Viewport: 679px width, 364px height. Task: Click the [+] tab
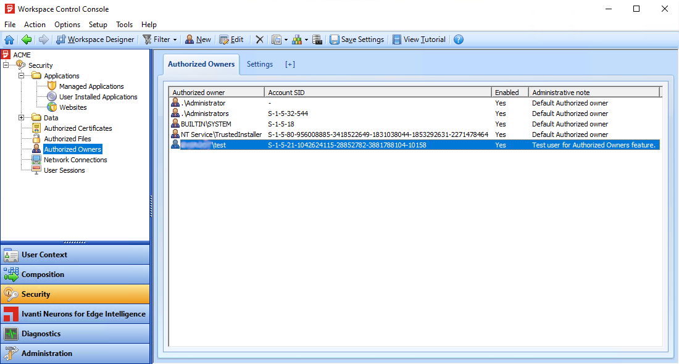290,64
